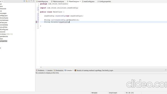Click the Declaration view icon
Screen dimensions: 167x94
tap(54, 70)
